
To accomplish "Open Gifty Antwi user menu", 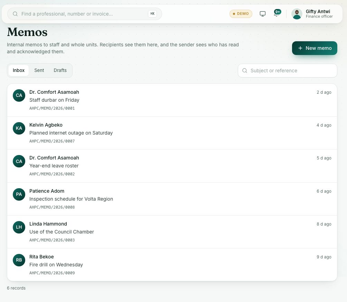I will pyautogui.click(x=313, y=14).
